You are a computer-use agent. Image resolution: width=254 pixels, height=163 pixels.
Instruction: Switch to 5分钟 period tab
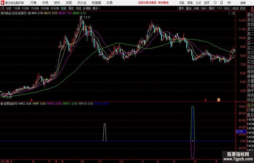25,8
